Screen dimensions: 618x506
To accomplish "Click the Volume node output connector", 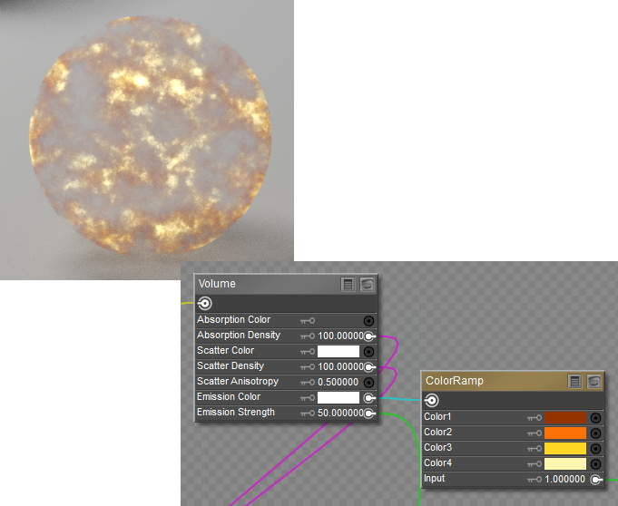I will pyautogui.click(x=205, y=303).
